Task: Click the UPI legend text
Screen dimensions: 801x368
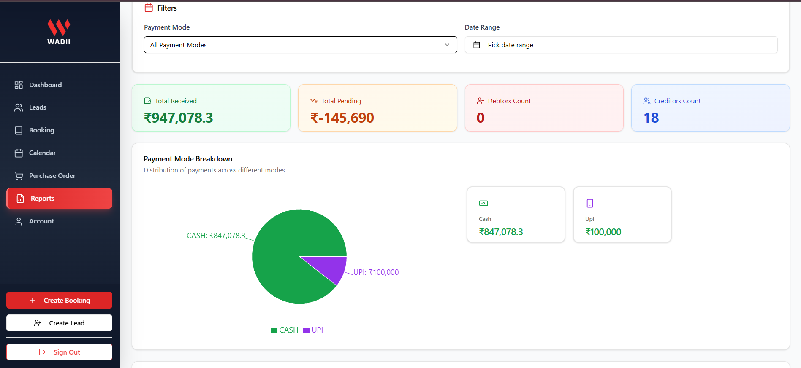Action: point(318,330)
